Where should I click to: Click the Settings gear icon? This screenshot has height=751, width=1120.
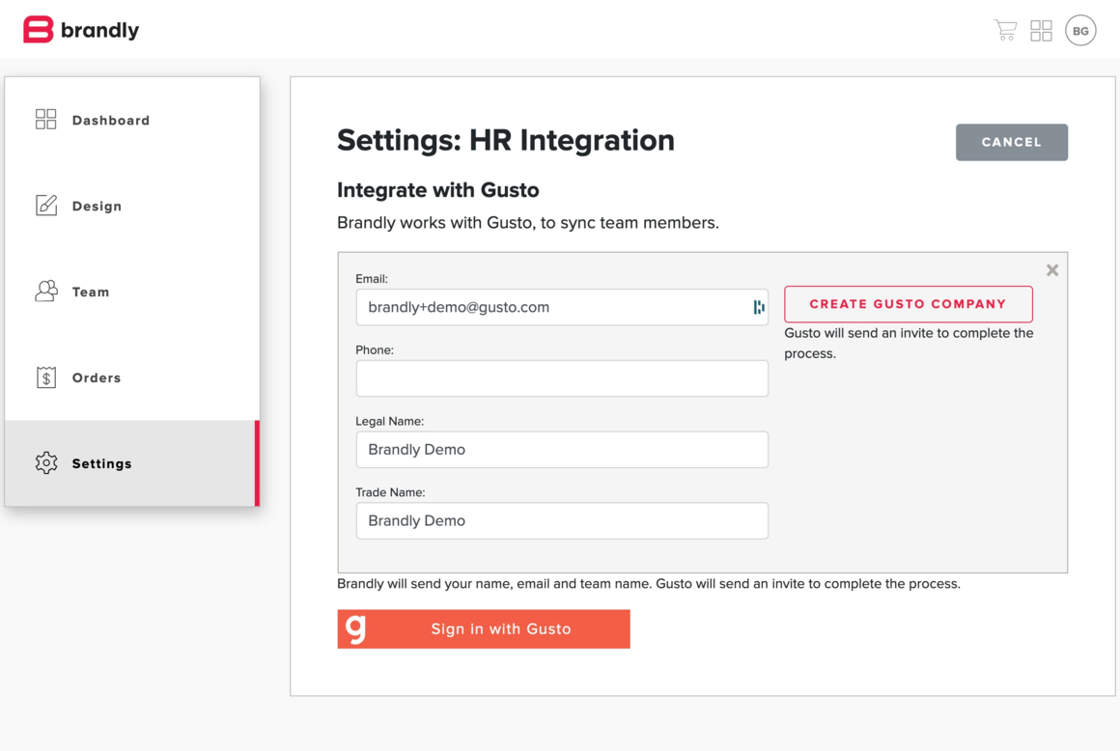(45, 462)
